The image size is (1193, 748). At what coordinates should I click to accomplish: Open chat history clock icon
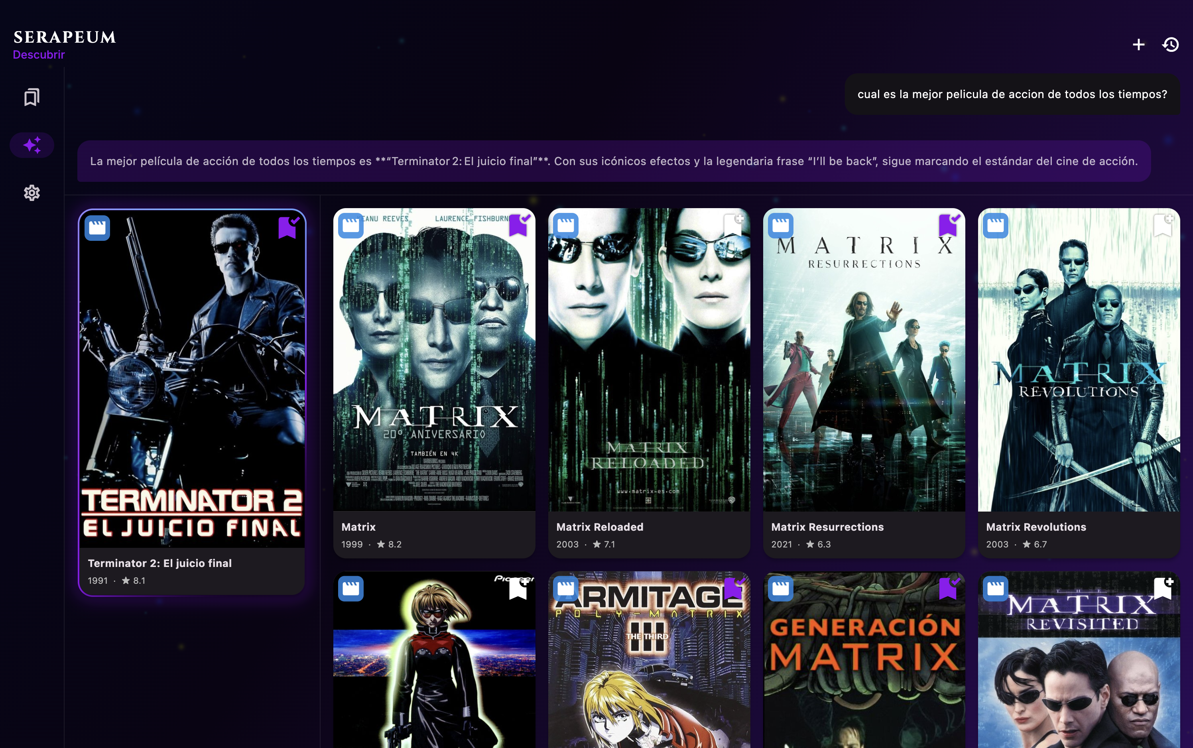[1171, 45]
